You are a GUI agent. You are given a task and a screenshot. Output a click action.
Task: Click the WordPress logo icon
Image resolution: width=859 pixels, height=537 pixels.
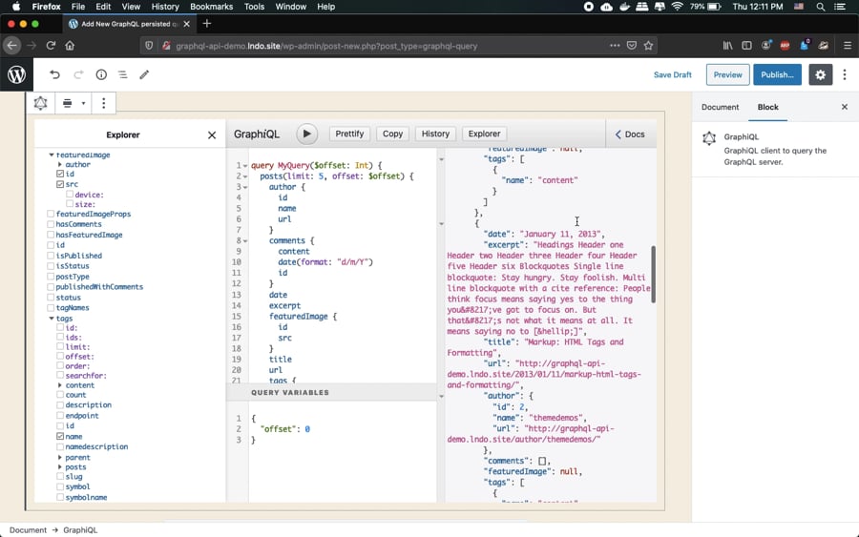(16, 74)
